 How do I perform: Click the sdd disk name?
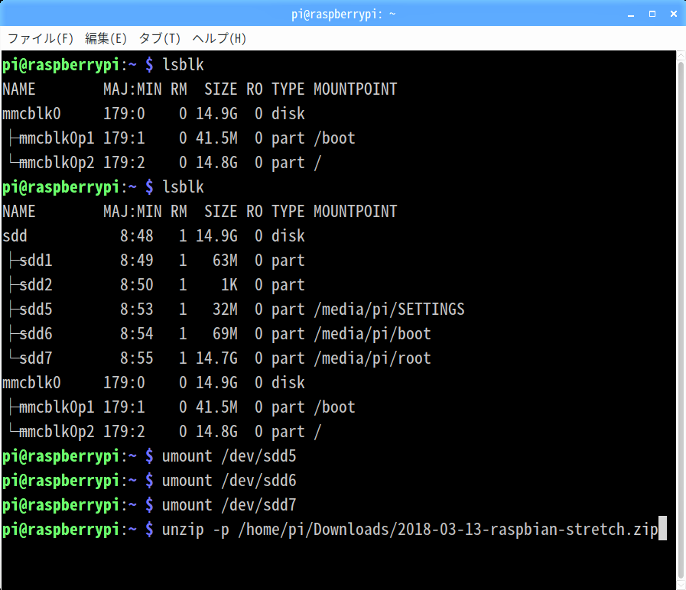coord(15,235)
